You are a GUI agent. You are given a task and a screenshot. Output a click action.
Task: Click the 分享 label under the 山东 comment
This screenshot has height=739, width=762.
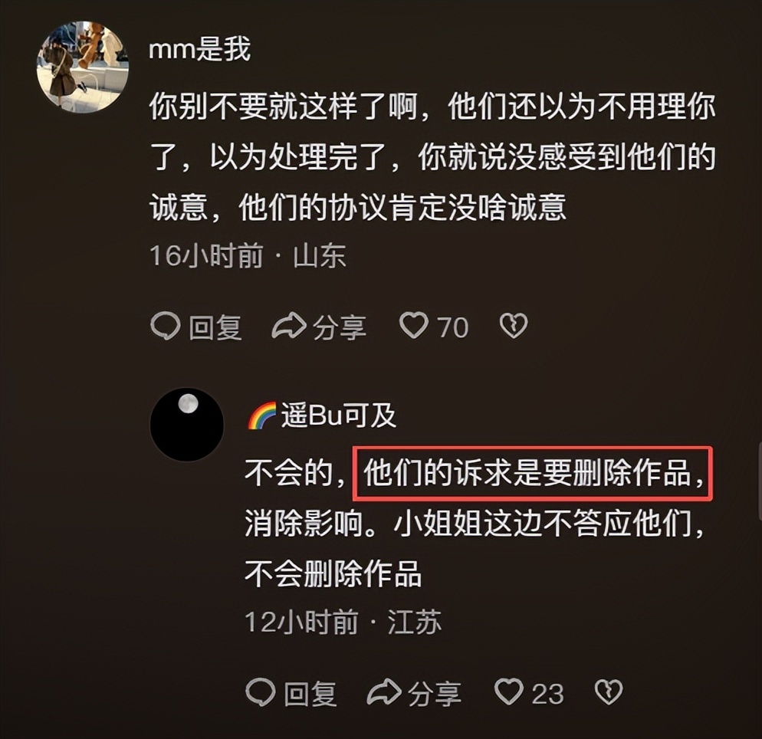click(339, 327)
